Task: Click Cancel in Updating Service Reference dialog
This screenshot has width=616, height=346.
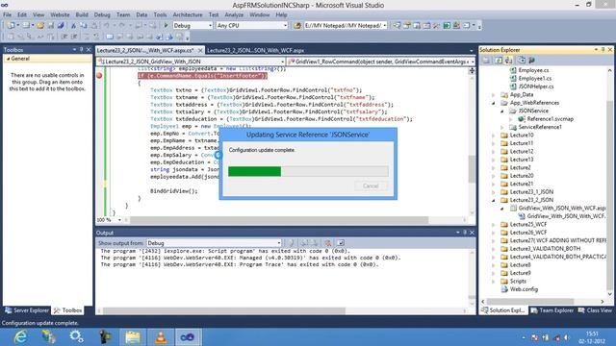Action: click(371, 185)
